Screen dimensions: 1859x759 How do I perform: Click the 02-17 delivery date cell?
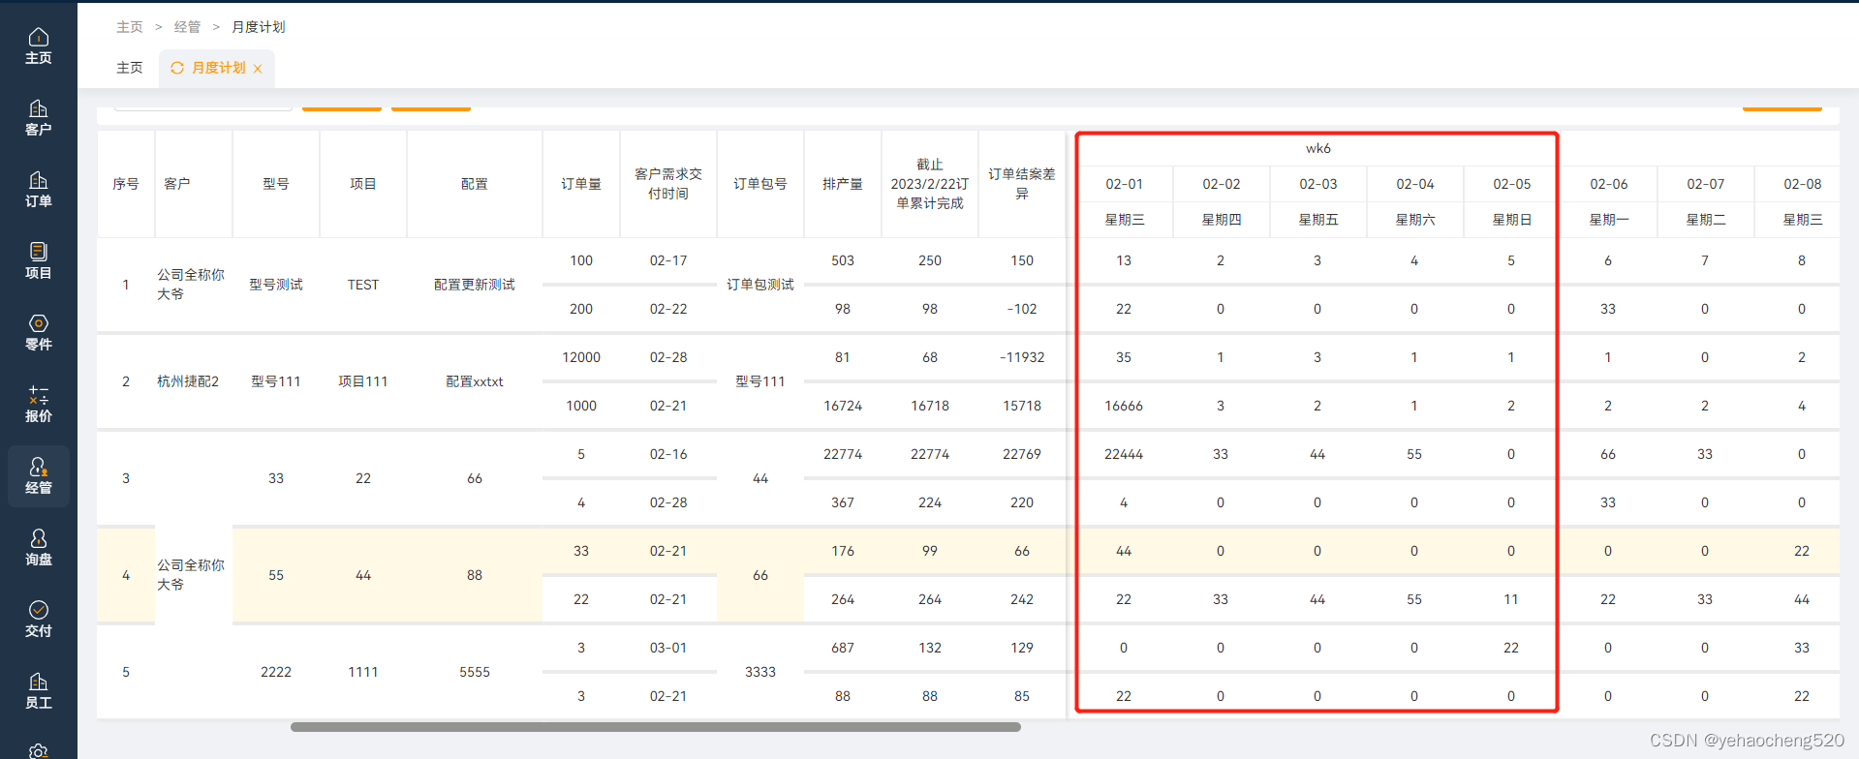point(668,260)
